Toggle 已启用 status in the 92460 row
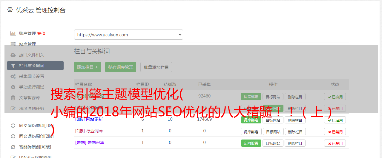 [335, 97]
